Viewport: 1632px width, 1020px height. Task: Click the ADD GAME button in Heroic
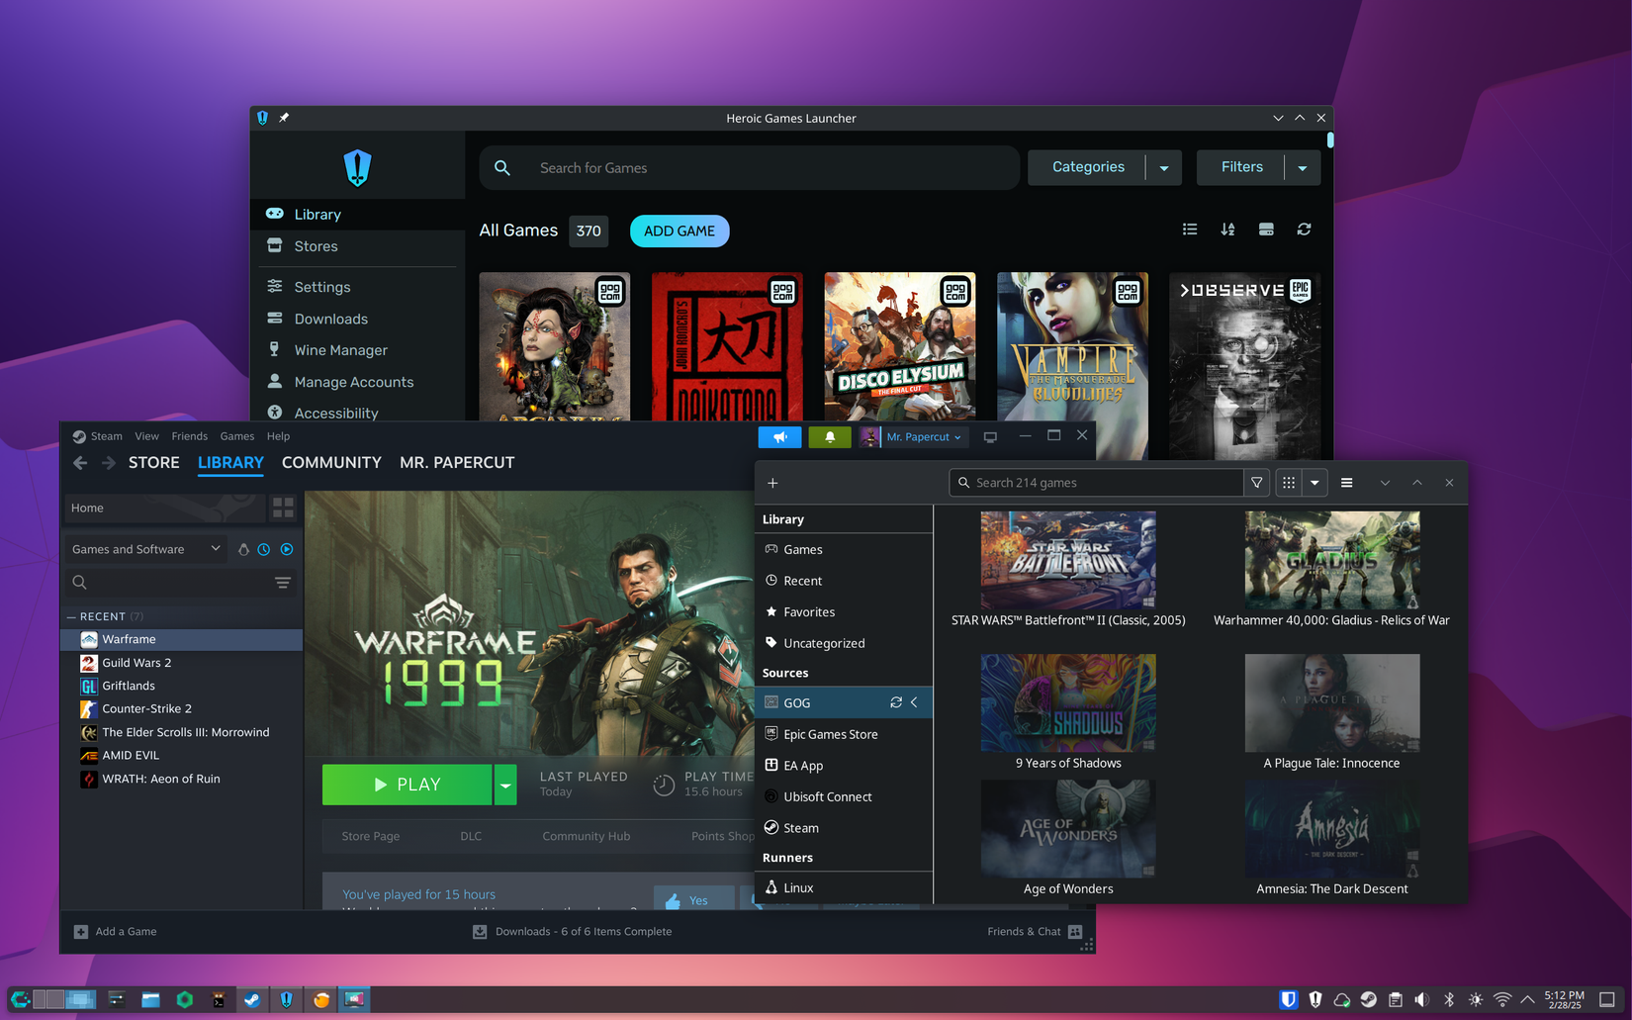(680, 231)
